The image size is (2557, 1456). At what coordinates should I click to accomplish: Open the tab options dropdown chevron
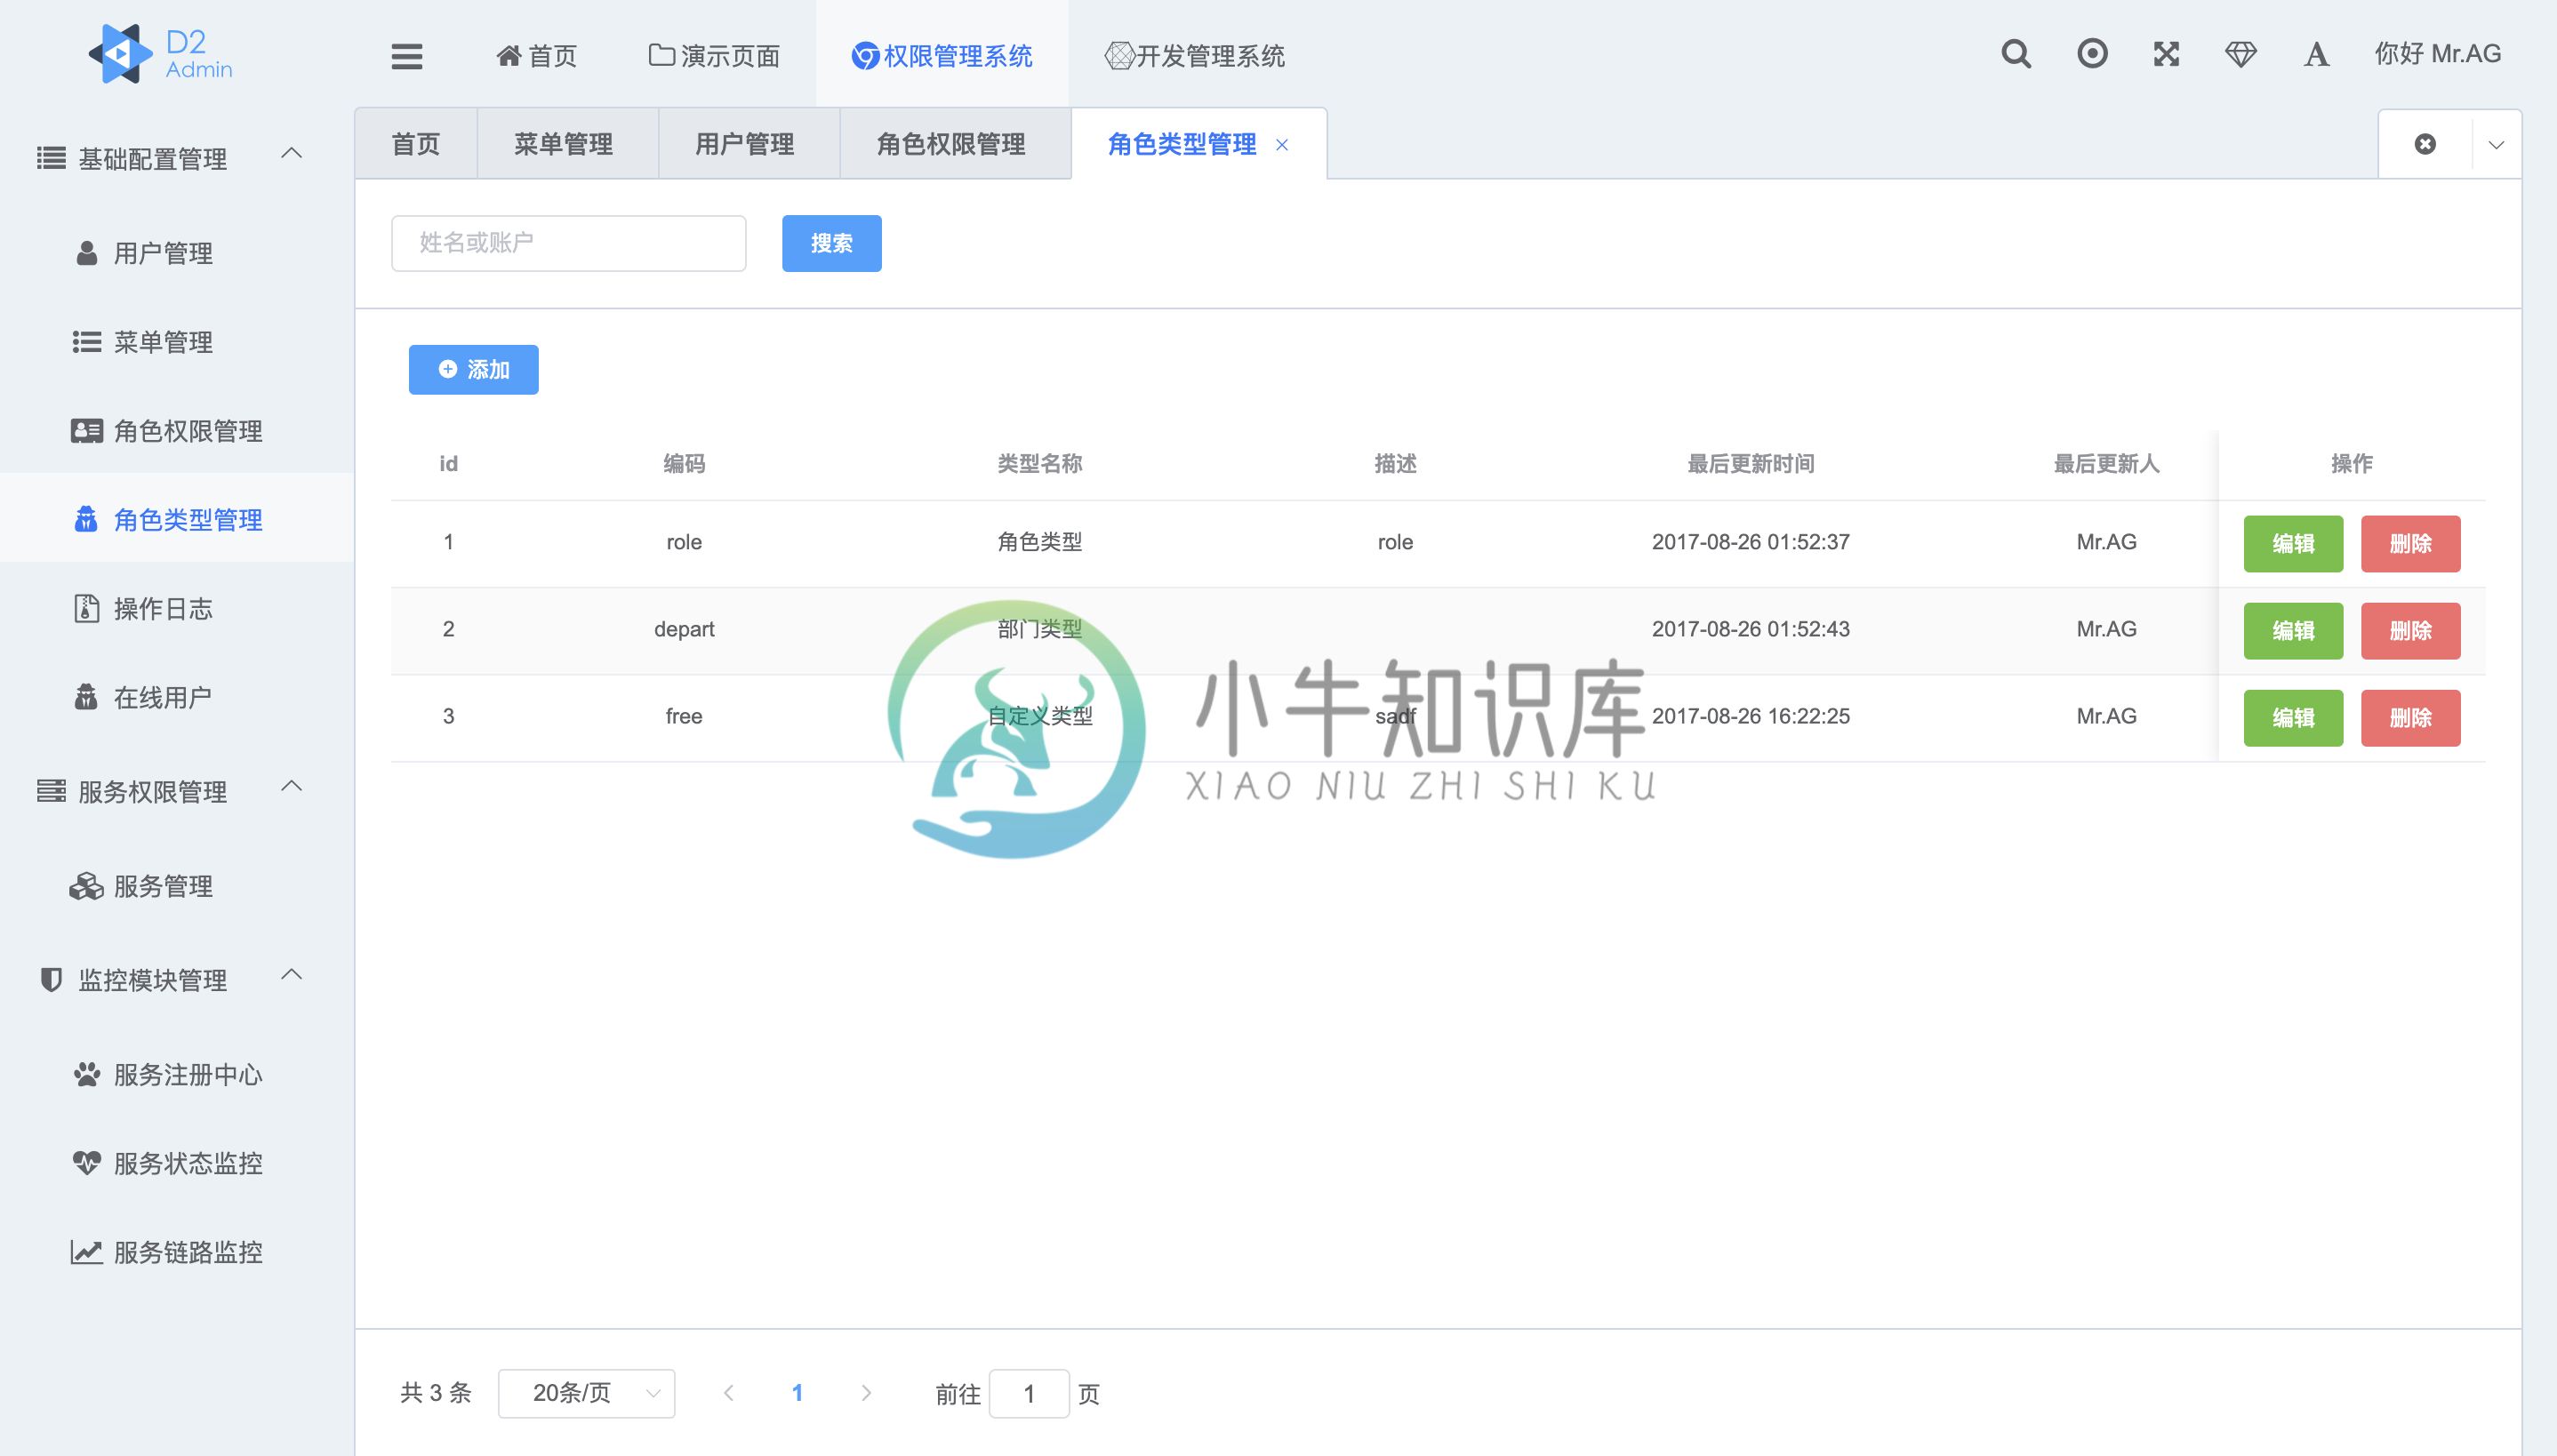[x=2497, y=145]
